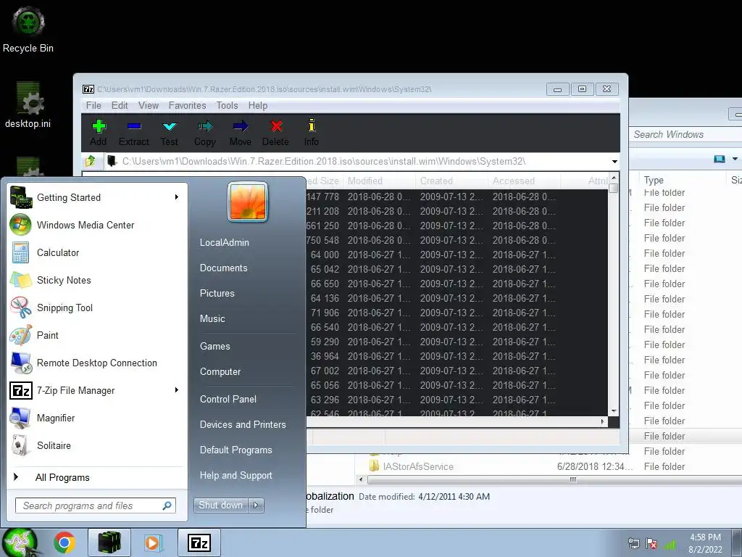The width and height of the screenshot is (742, 557).
Task: Open the Help menu in 7-Zip
Action: [x=258, y=105]
